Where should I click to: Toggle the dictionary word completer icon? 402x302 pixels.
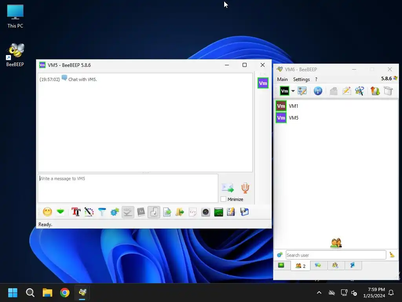click(141, 212)
